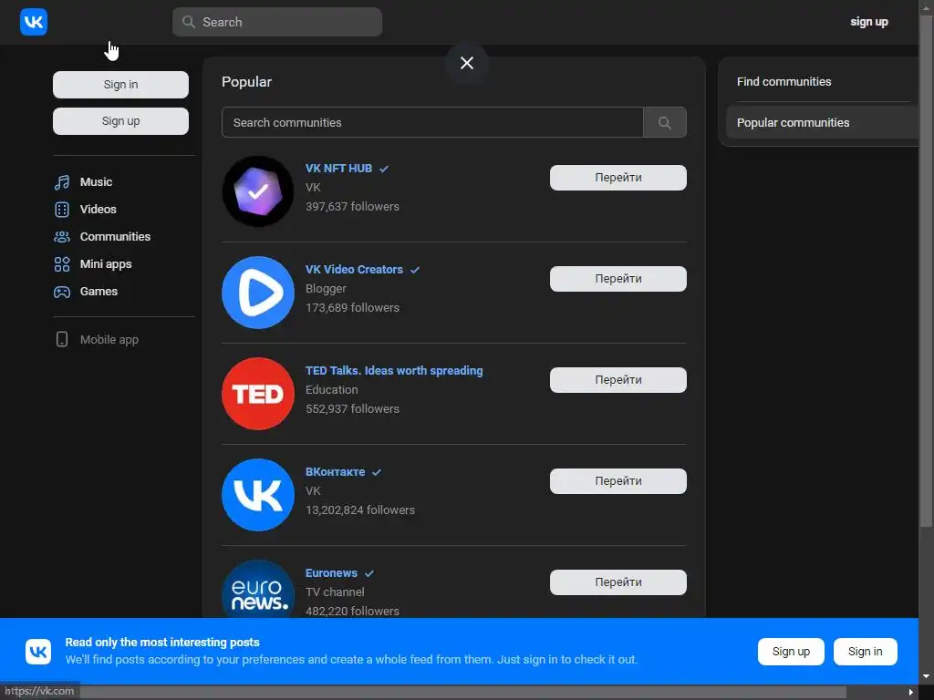
Task: Click Перейти for ВКонтакте
Action: 618,481
